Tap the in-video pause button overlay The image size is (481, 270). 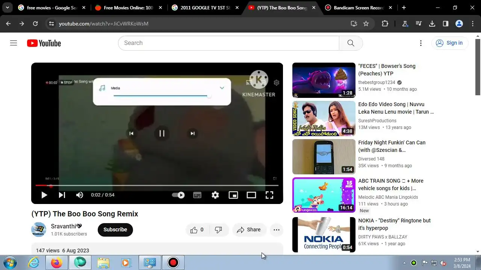(x=162, y=133)
